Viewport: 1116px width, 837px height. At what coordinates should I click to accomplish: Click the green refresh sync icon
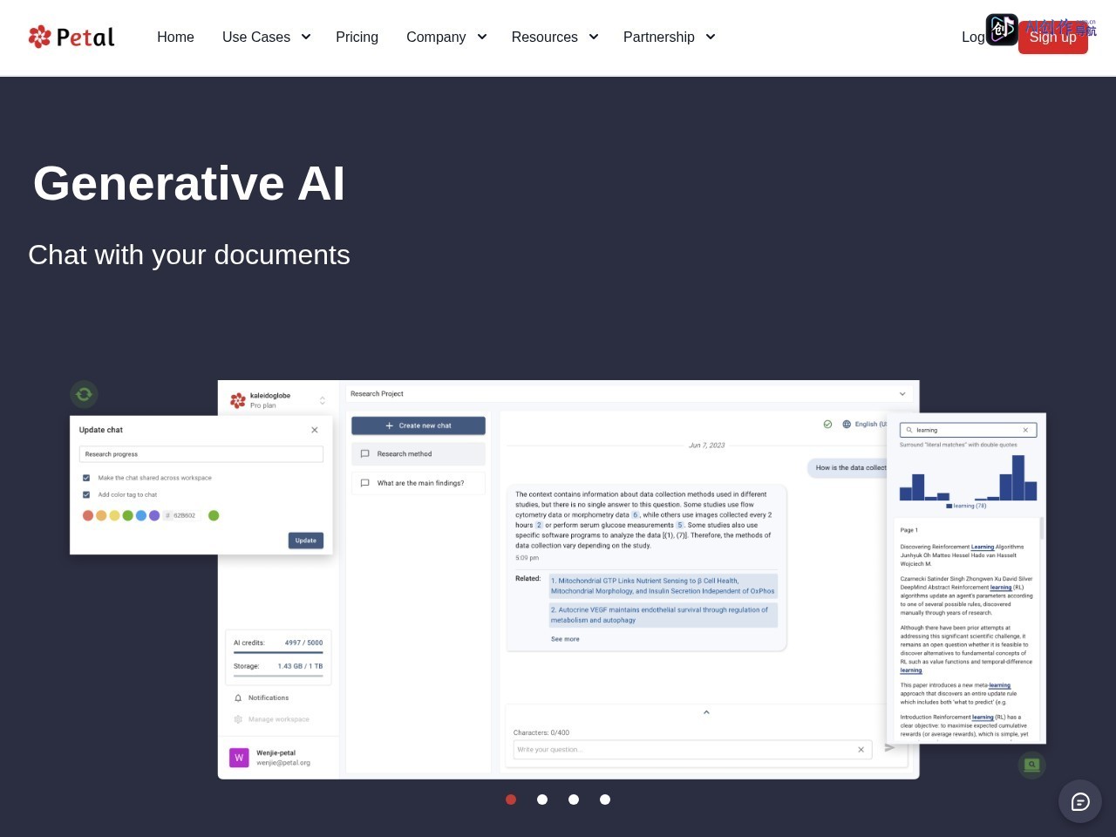(x=84, y=394)
